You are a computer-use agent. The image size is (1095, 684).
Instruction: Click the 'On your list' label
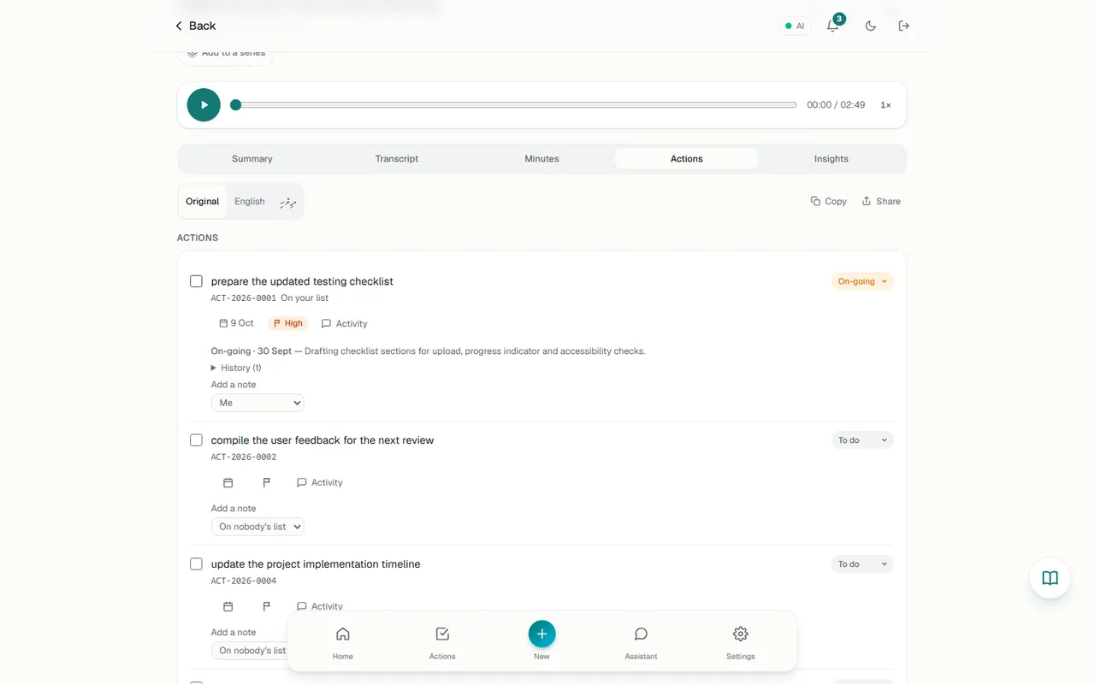point(305,298)
